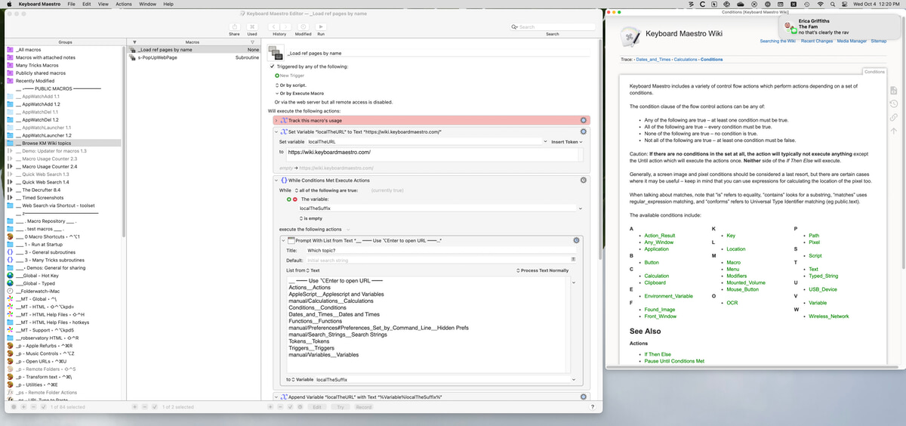Open 'all of the following are true' popup
The image size is (906, 426).
[325, 190]
